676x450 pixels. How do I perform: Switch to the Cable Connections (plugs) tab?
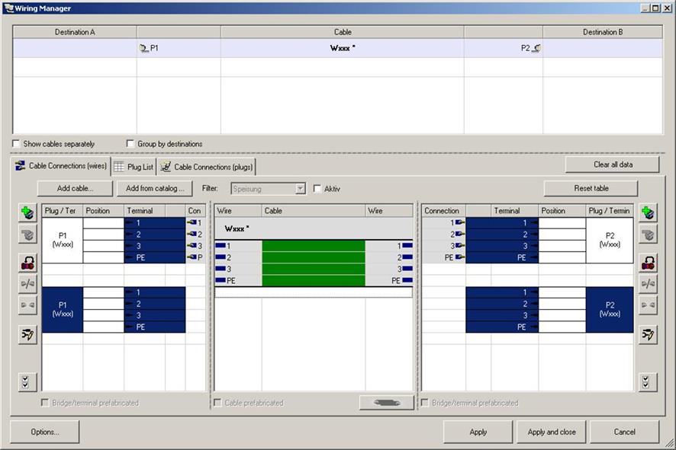click(x=207, y=167)
